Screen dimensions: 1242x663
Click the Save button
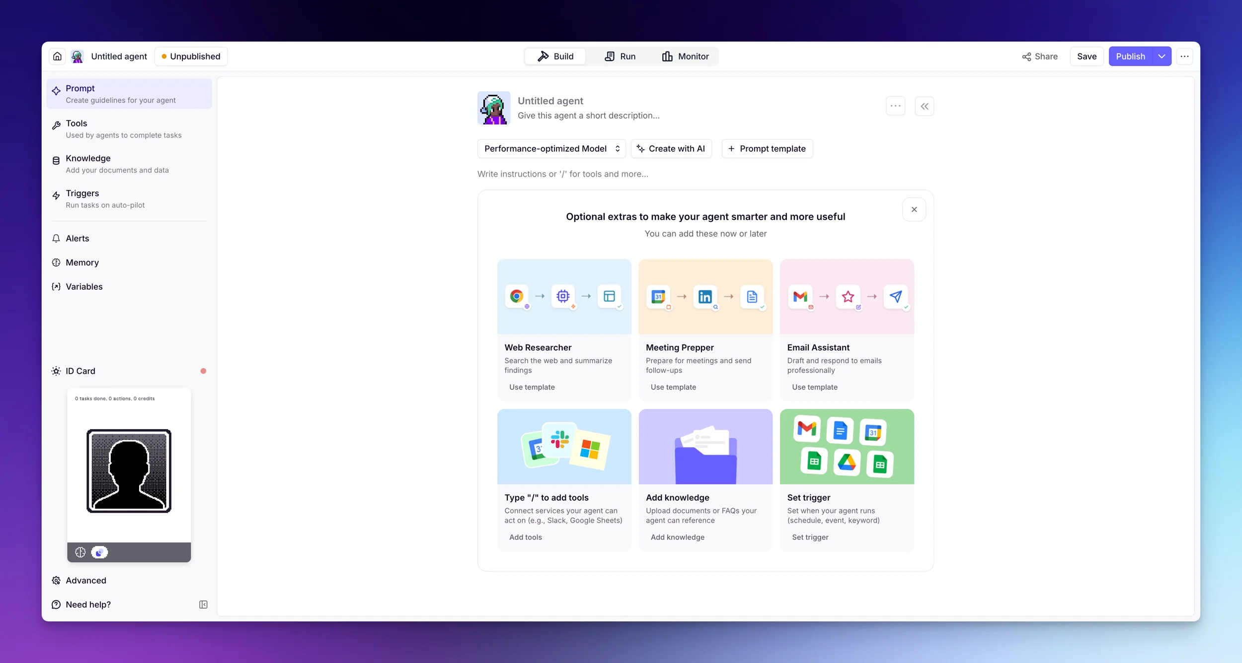coord(1087,57)
